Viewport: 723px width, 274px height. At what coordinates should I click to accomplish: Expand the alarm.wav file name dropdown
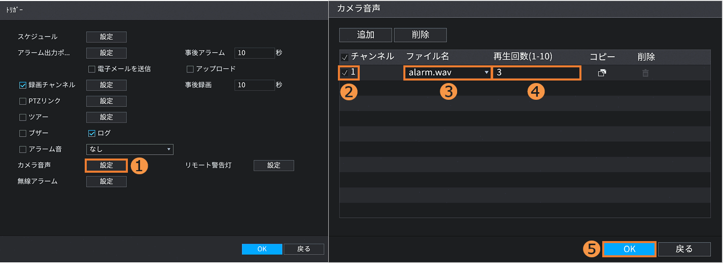pos(447,73)
